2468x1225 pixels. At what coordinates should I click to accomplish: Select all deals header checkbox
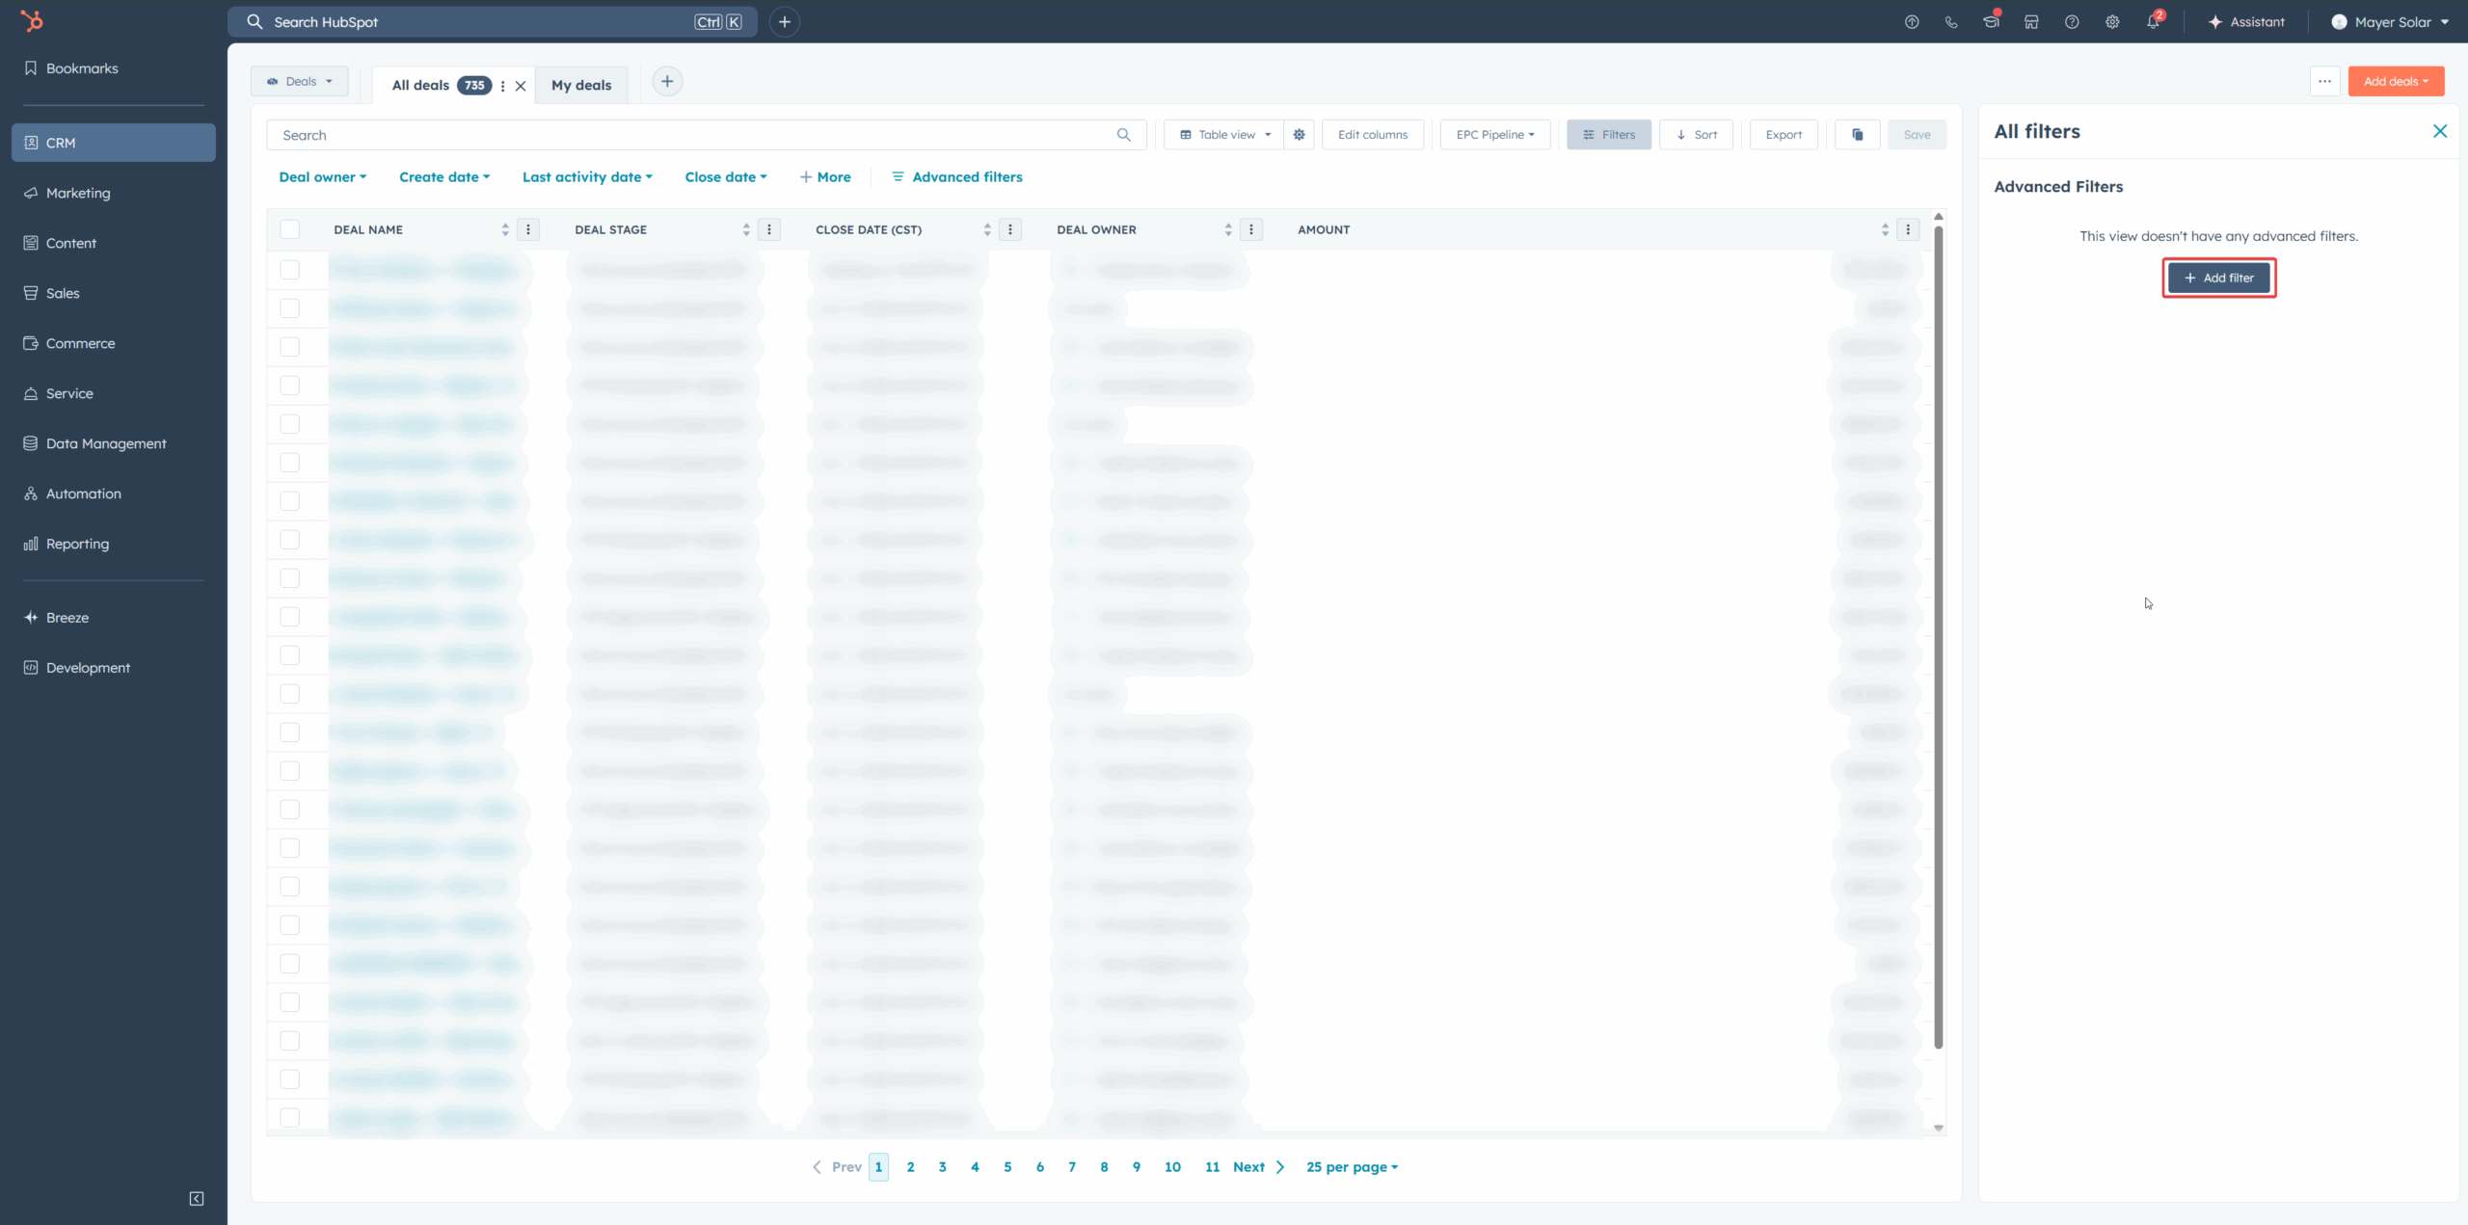coord(289,229)
